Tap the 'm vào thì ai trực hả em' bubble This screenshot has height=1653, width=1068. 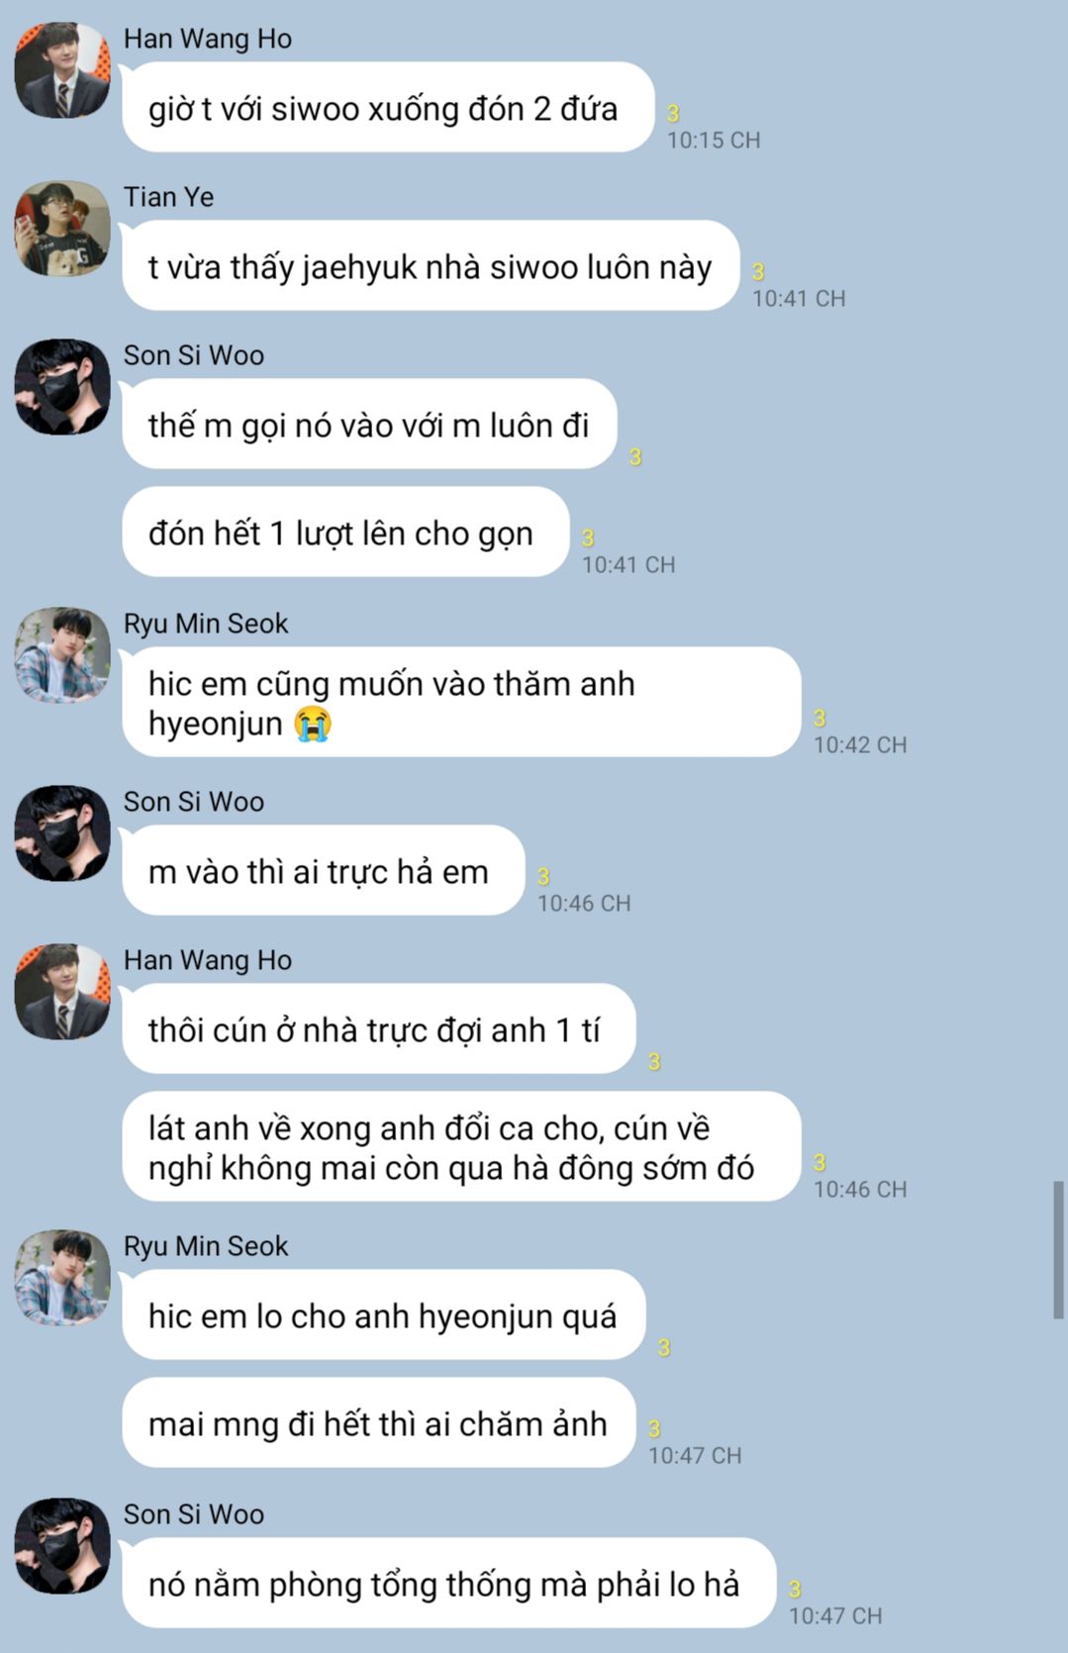323,871
